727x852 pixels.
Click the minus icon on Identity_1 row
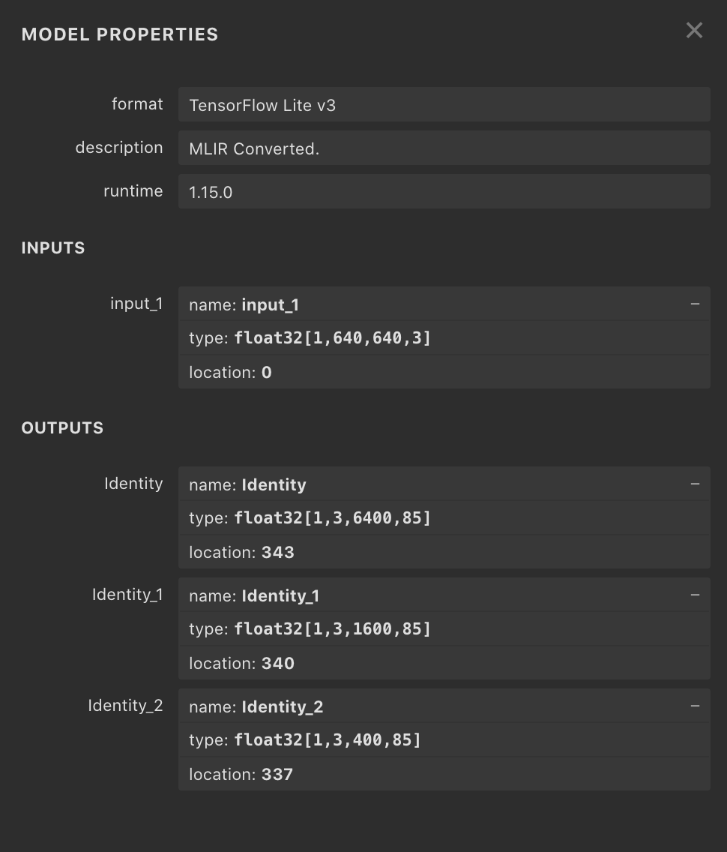click(x=694, y=595)
